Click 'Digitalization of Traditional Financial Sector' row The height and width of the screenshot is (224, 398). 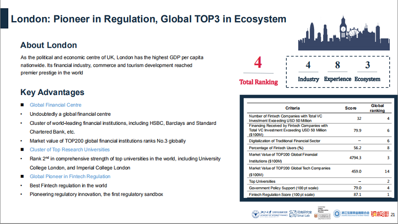coord(319,141)
